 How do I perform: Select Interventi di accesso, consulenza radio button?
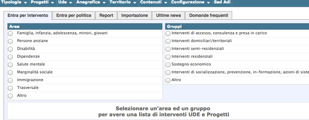(168, 34)
